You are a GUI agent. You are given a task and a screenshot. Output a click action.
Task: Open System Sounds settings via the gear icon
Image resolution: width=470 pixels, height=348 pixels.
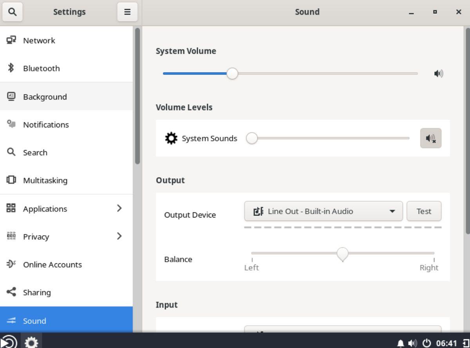171,138
